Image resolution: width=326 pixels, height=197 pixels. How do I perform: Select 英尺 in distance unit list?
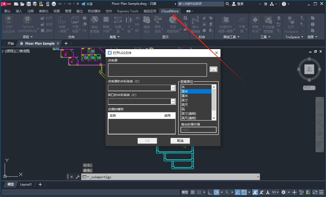[196, 105]
